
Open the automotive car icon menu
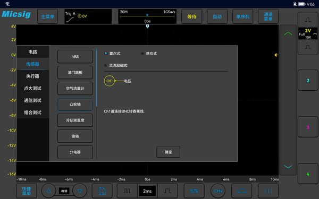pos(242,191)
